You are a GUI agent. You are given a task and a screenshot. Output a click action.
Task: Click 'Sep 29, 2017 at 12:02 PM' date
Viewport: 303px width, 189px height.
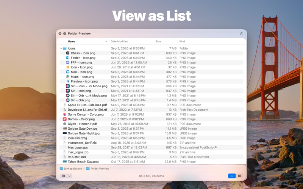129,147
